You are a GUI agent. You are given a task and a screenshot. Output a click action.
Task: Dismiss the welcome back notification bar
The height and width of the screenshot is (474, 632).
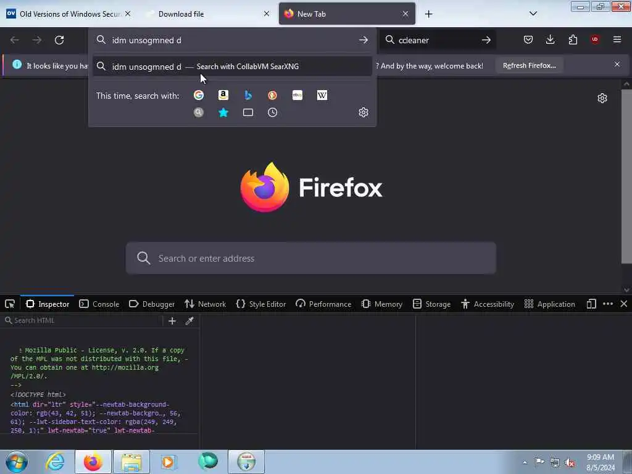(x=617, y=64)
